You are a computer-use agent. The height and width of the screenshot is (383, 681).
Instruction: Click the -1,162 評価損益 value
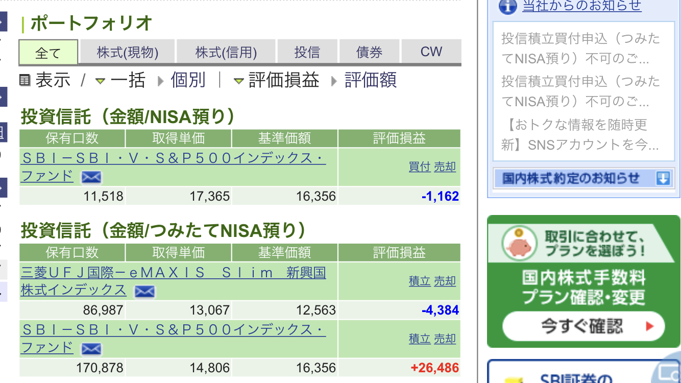click(441, 196)
